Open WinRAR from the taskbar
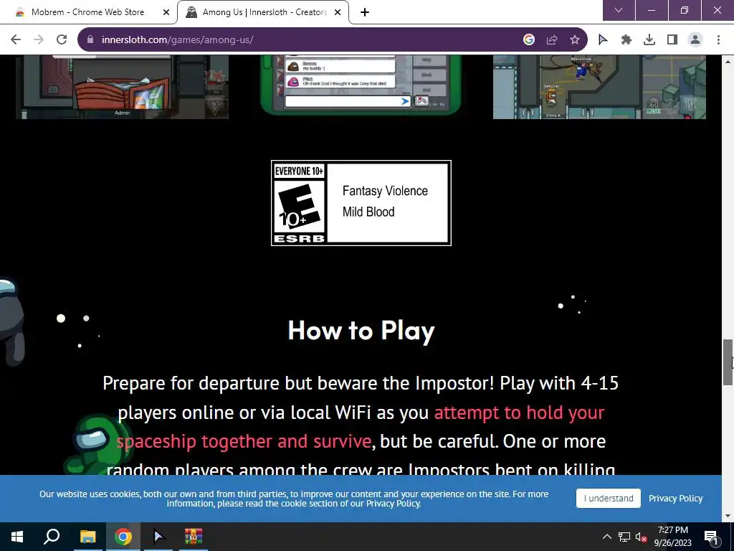 pos(194,537)
